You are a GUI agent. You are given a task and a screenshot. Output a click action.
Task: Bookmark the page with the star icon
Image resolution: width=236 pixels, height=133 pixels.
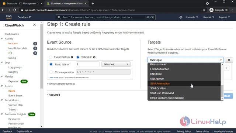tap(204, 10)
